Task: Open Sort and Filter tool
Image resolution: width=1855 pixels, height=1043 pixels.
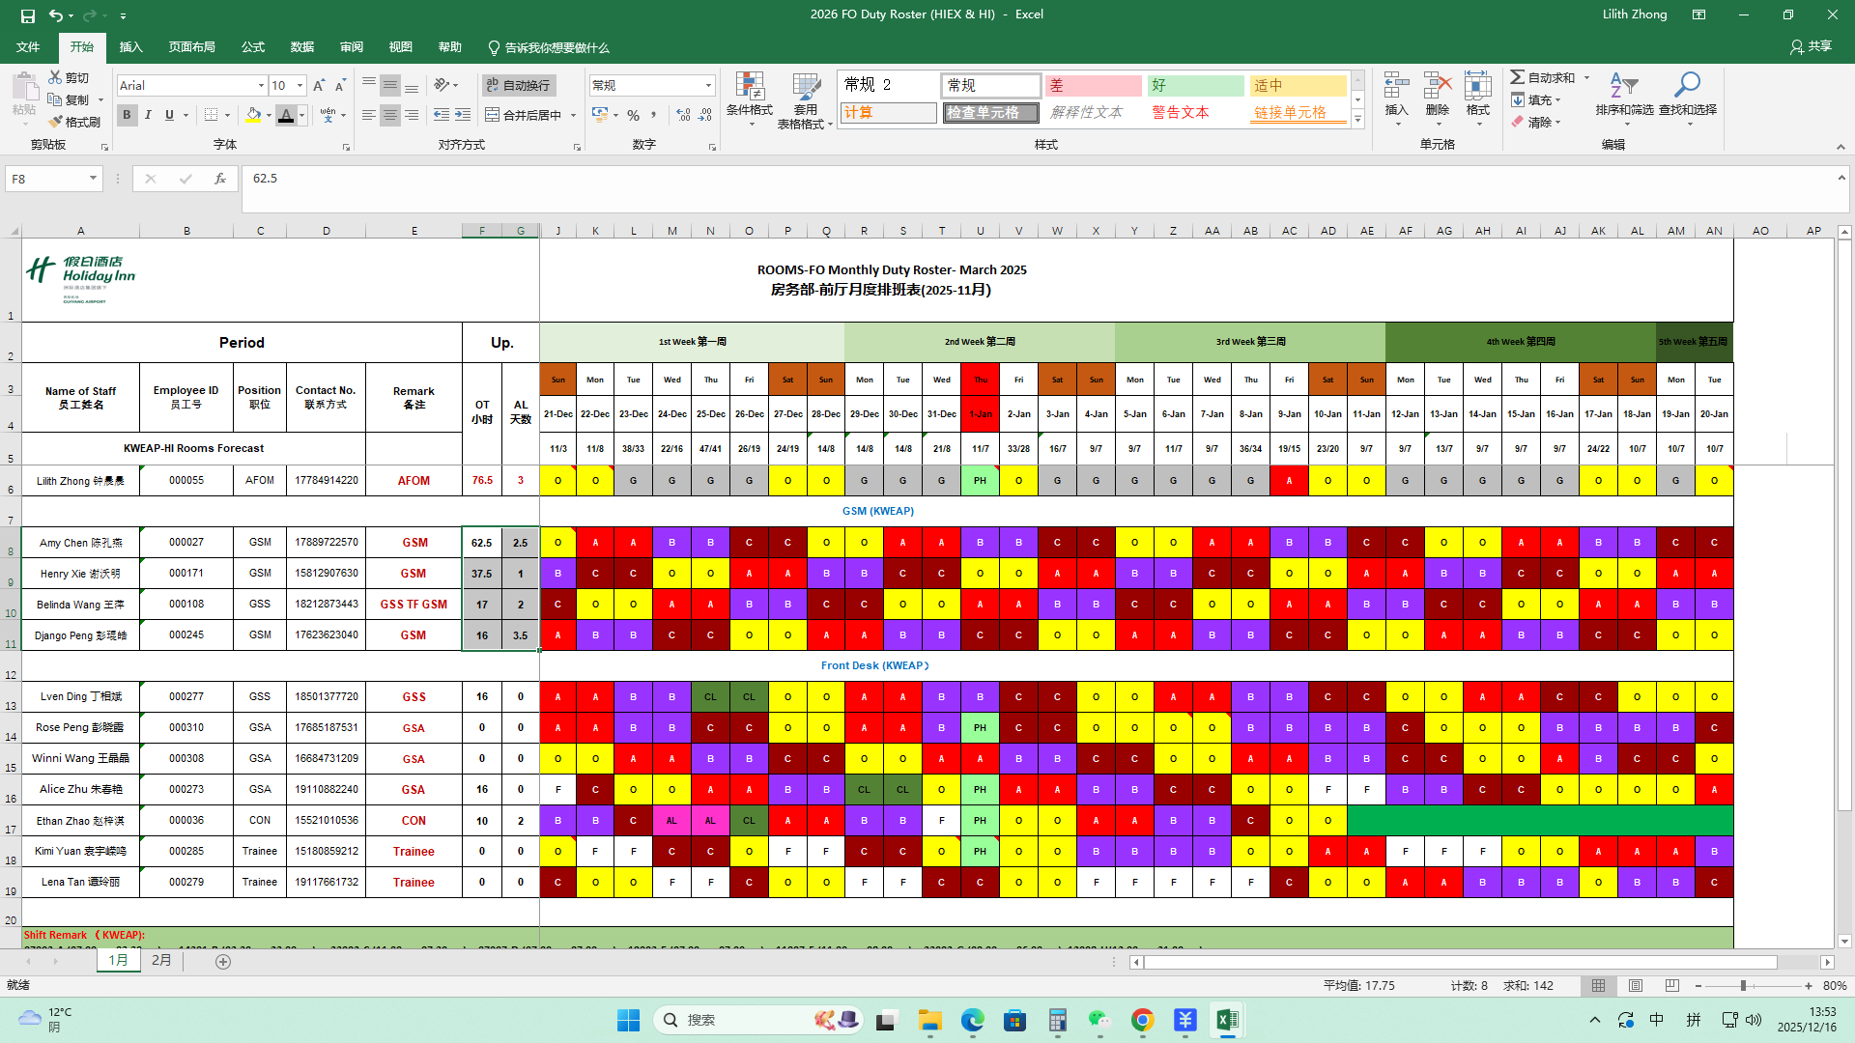Action: pyautogui.click(x=1624, y=88)
